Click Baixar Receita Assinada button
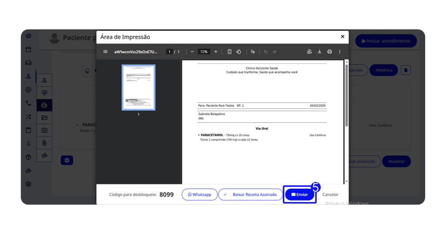446x234 pixels. (250, 194)
